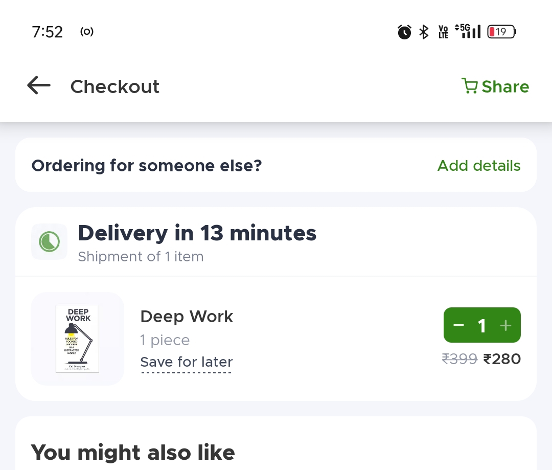Tap the Share button text

point(505,86)
